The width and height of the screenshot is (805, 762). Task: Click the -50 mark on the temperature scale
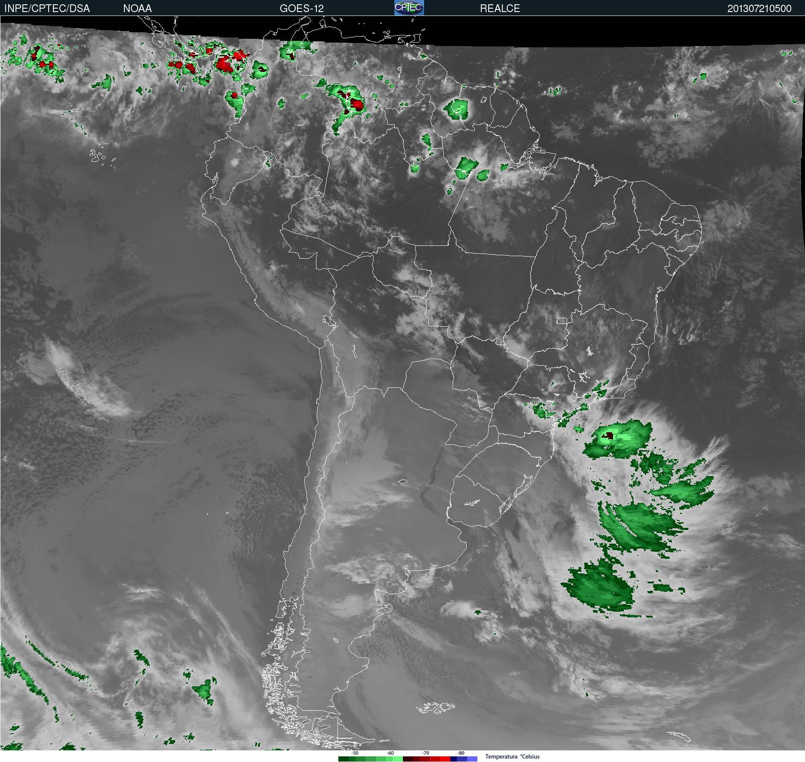point(355,753)
